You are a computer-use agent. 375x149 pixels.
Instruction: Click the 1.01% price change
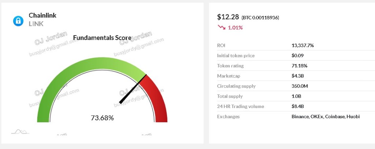pyautogui.click(x=235, y=27)
